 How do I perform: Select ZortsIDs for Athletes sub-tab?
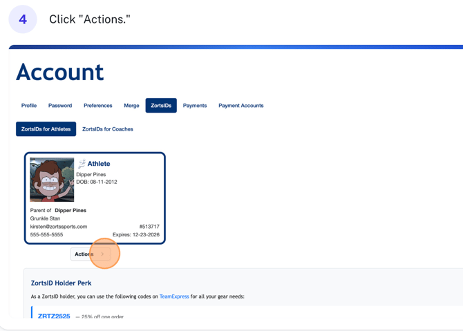(x=46, y=129)
